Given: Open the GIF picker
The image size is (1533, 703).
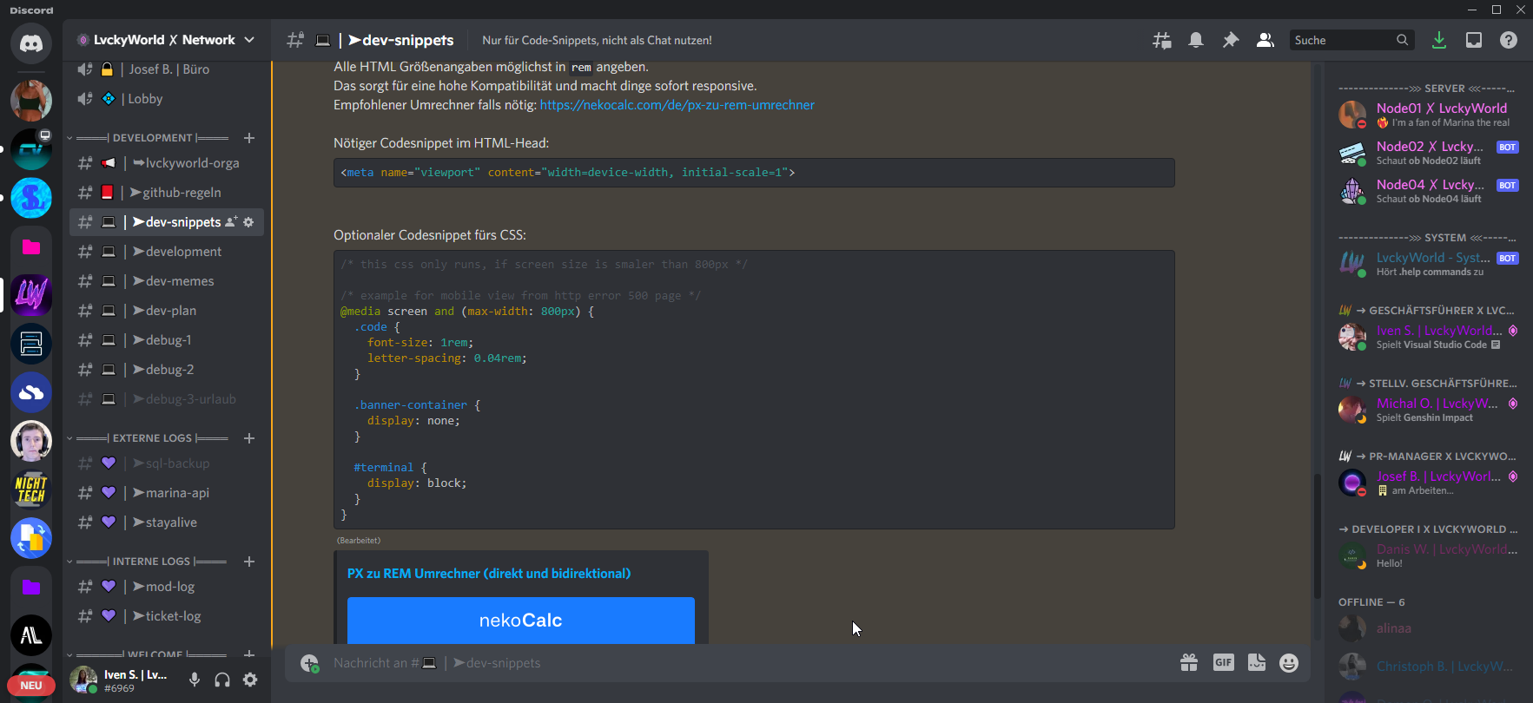Looking at the screenshot, I should click(1223, 663).
